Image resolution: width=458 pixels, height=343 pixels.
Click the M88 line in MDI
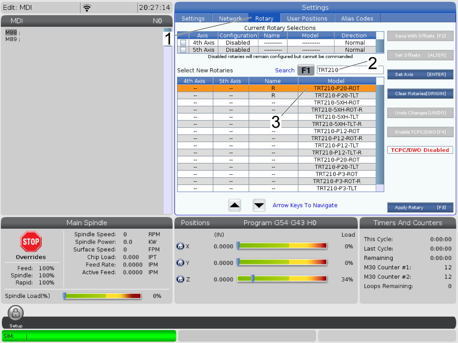(x=13, y=32)
